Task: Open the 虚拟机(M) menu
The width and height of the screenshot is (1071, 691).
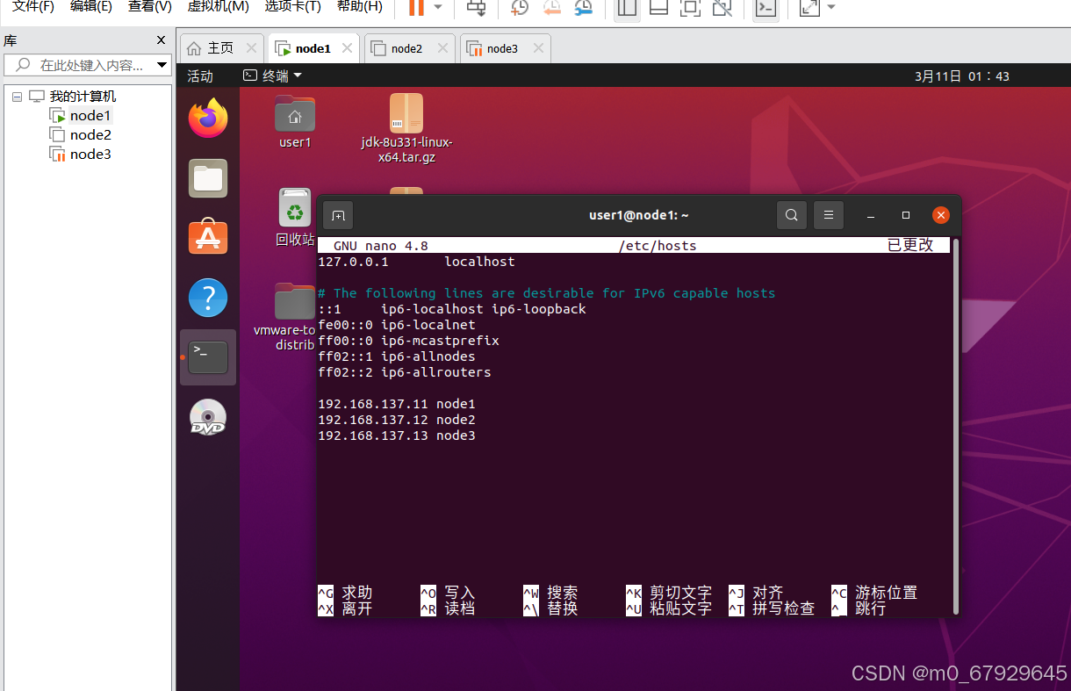Action: [218, 6]
